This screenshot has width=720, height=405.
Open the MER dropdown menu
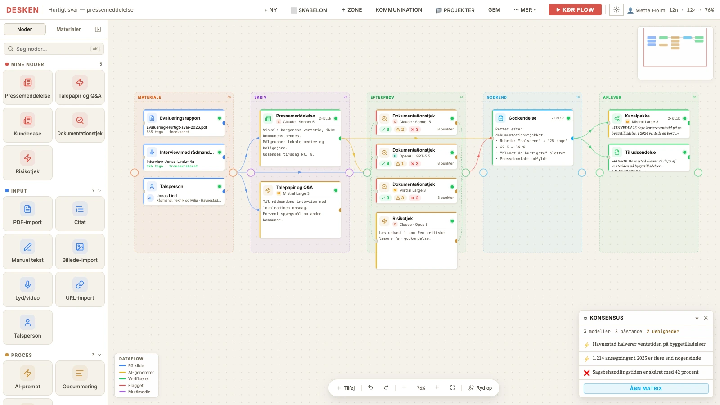tap(525, 10)
